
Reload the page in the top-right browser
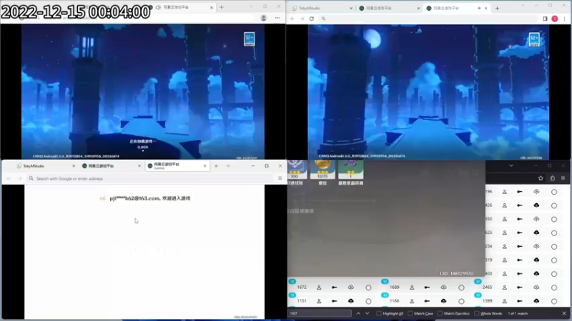[312, 19]
